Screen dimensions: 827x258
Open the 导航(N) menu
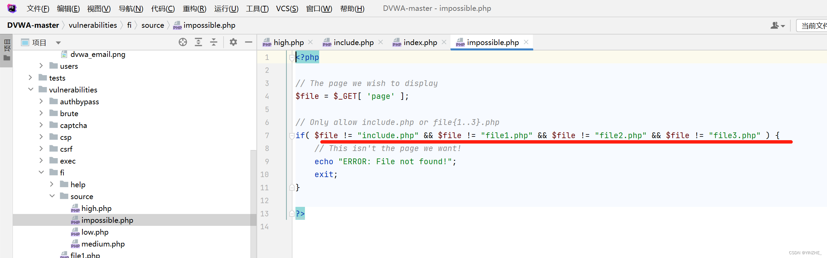point(131,8)
